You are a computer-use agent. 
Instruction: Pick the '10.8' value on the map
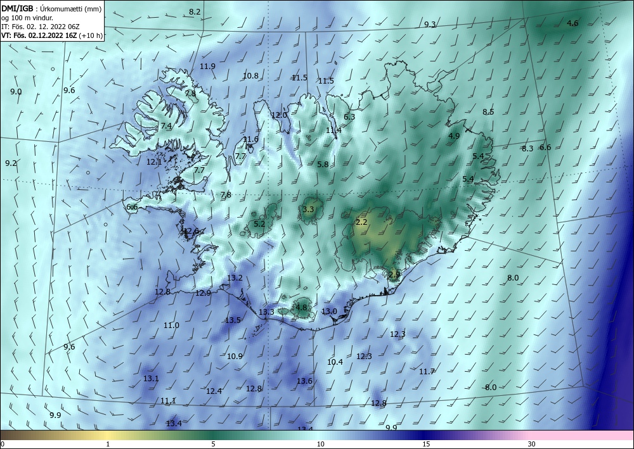coord(250,75)
